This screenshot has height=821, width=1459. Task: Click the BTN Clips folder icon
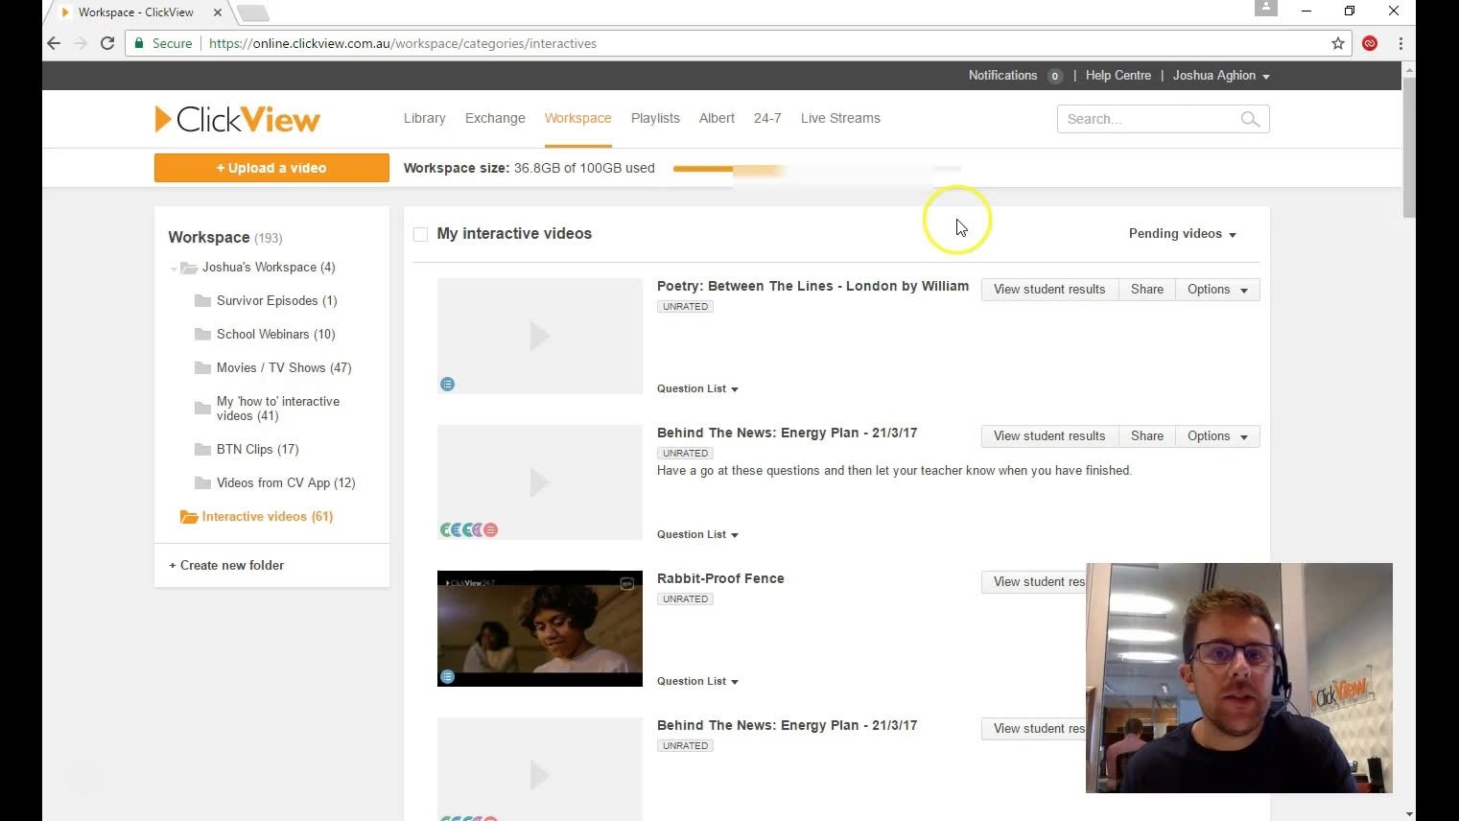click(x=202, y=449)
